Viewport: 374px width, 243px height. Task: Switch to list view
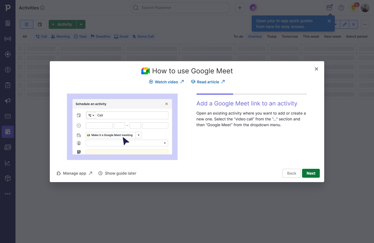pos(27,24)
